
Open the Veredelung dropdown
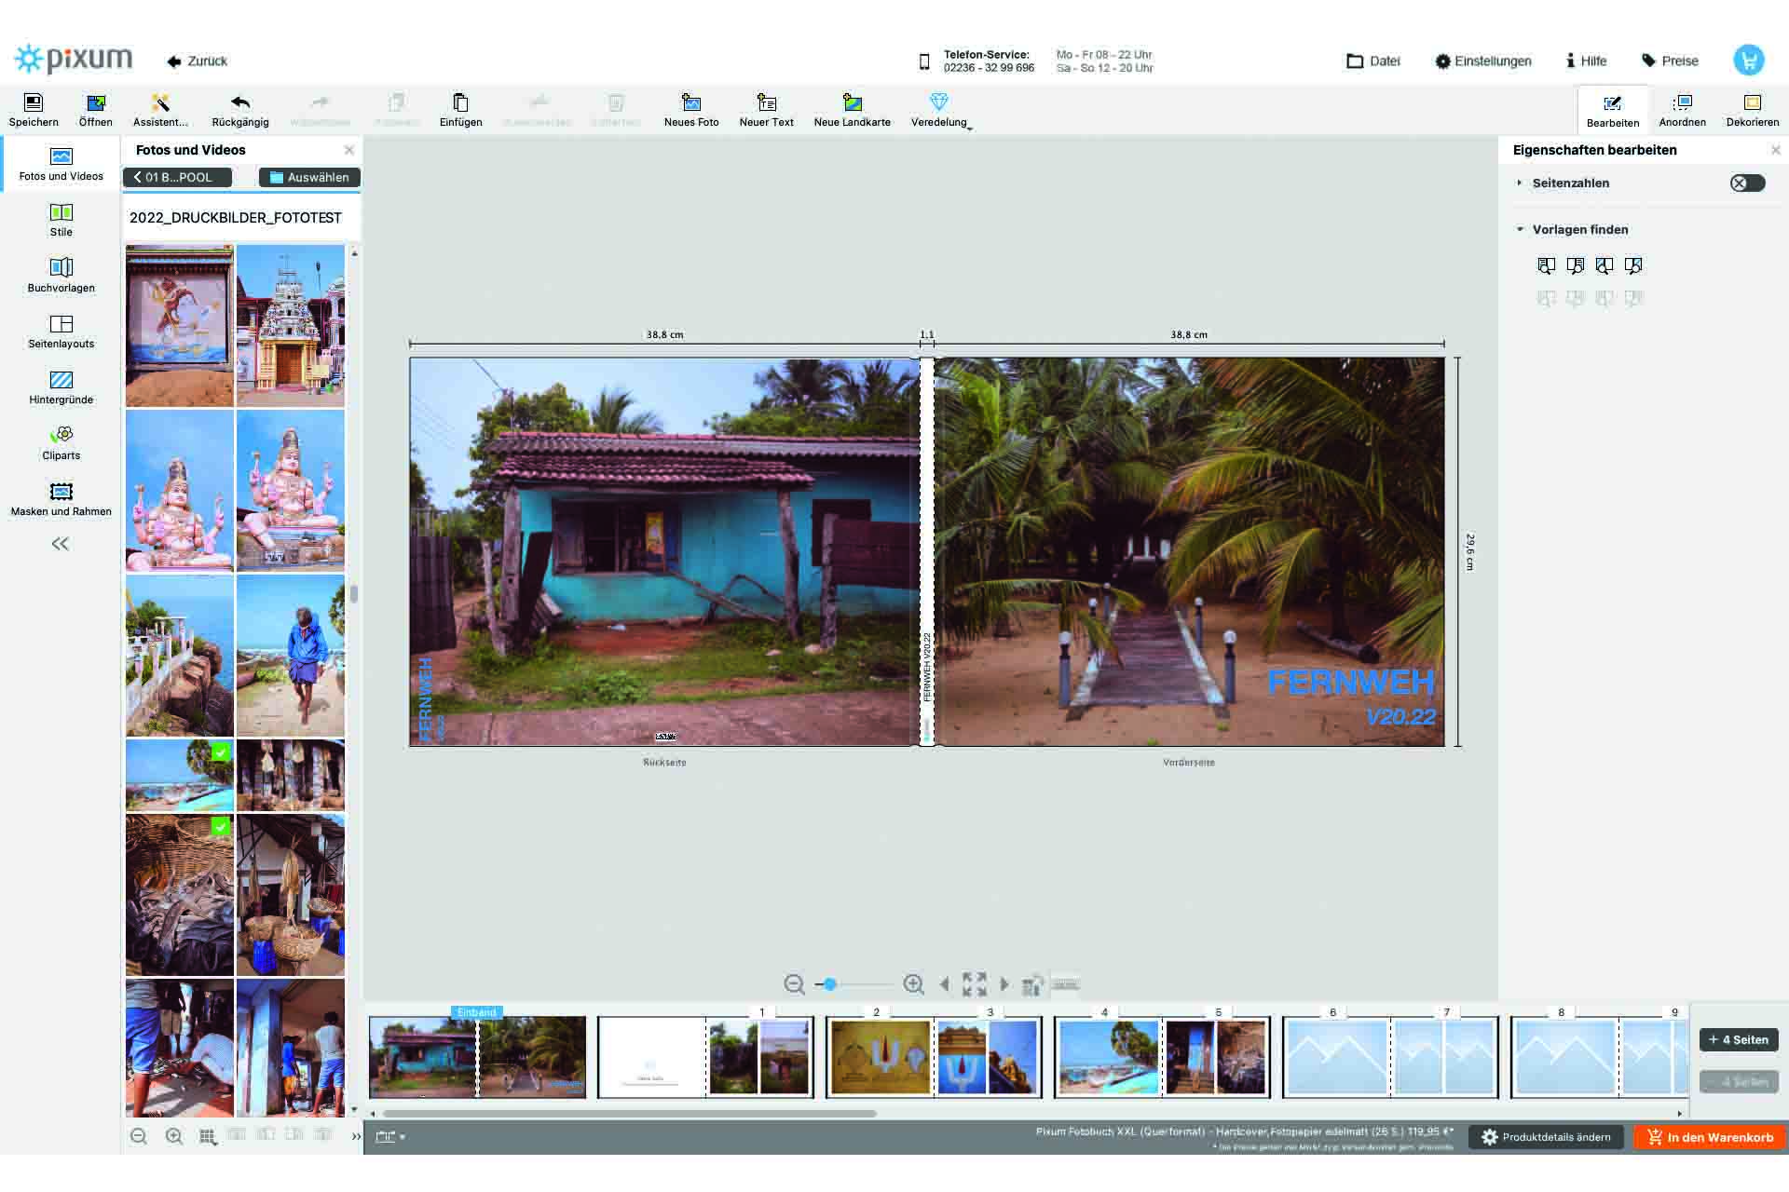point(939,110)
